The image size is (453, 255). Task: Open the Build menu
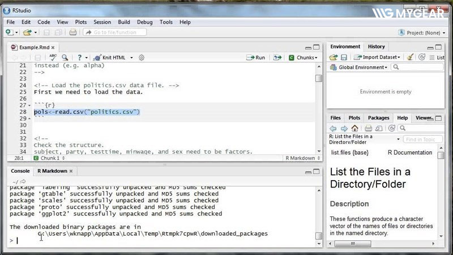(x=124, y=22)
